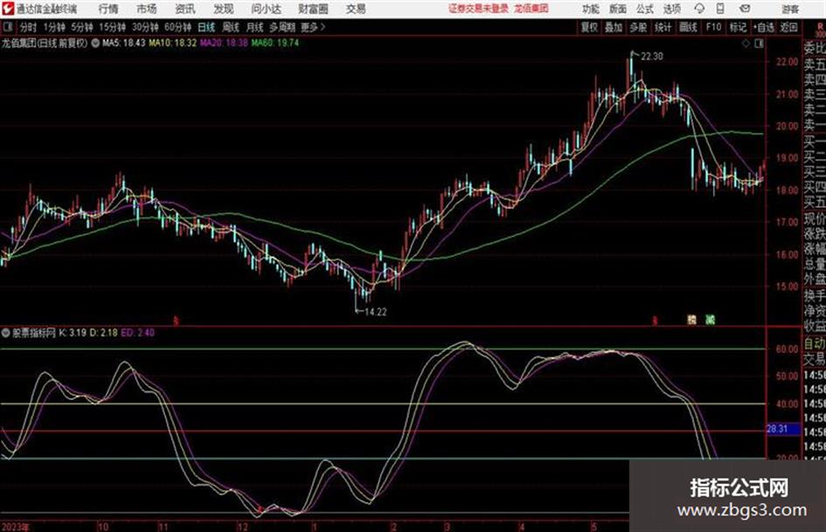The image size is (826, 532).
Task: Click the 10 month marker on time axis
Action: coord(103,527)
